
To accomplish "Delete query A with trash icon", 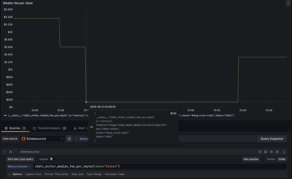I will pos(277,152).
